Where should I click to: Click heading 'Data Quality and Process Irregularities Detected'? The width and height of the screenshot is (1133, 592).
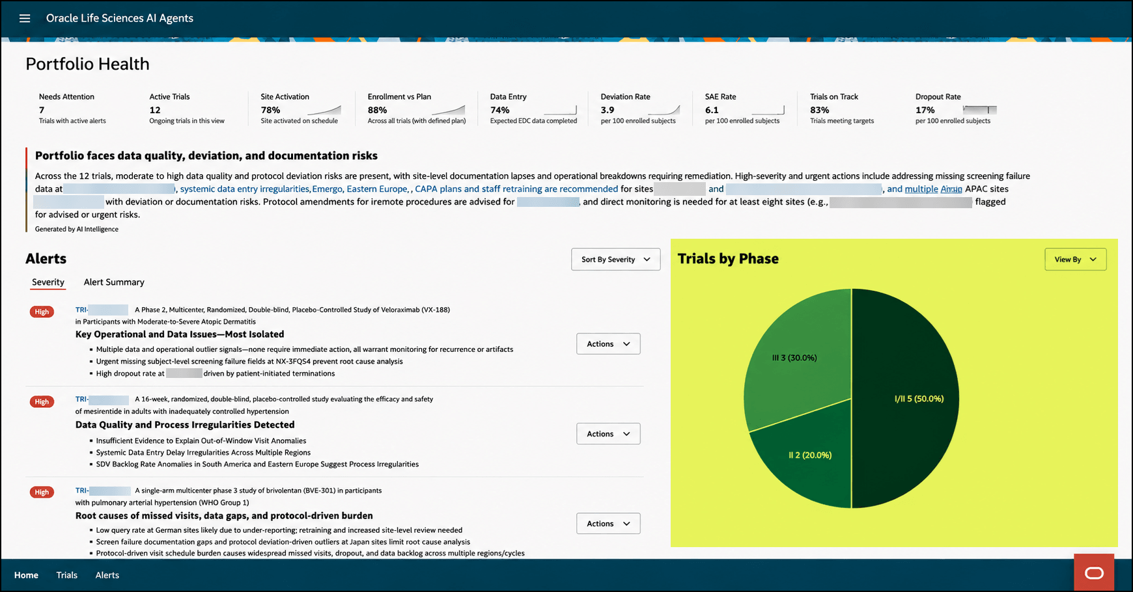[185, 425]
